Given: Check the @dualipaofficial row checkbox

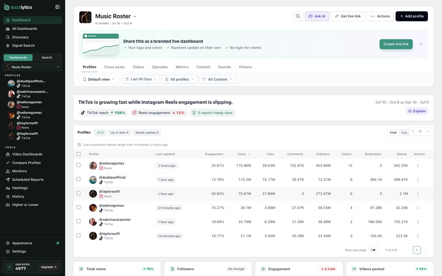Looking at the screenshot, I should (x=78, y=179).
